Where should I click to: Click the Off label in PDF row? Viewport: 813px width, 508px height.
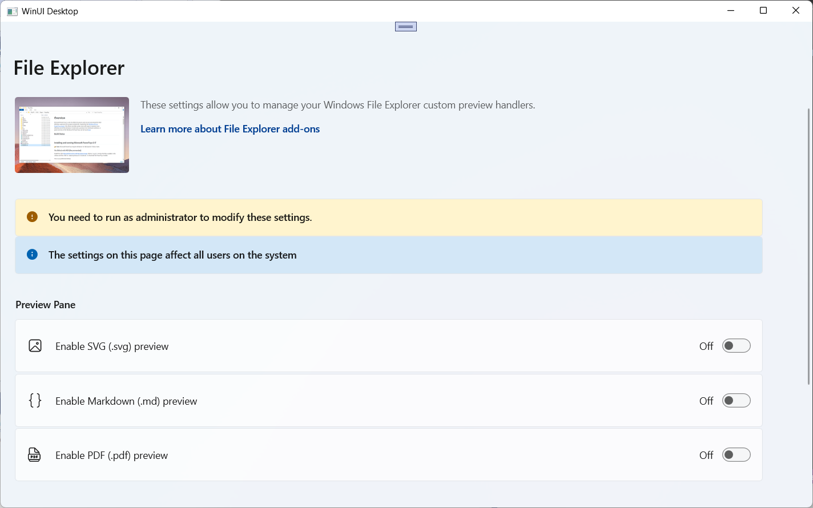click(706, 455)
